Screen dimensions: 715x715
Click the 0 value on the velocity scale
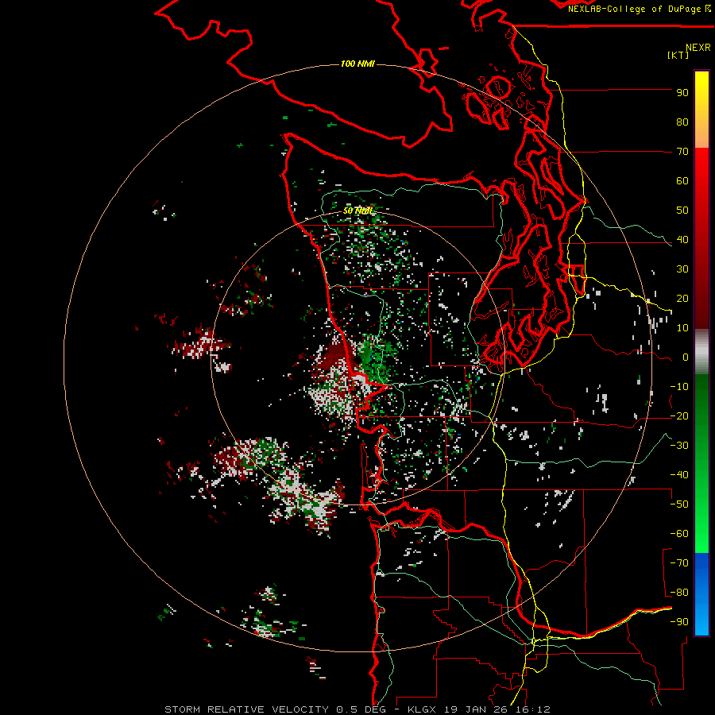[x=686, y=357]
